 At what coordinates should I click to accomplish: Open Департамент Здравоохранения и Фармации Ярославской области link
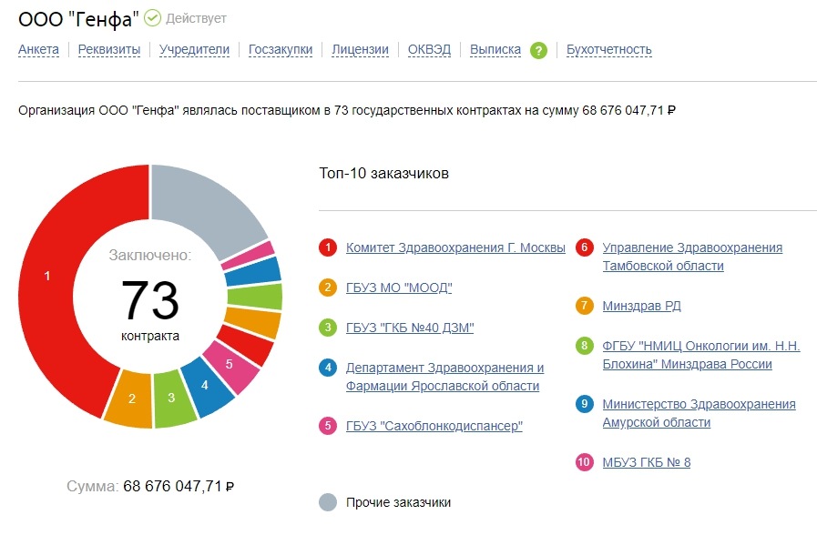pyautogui.click(x=445, y=377)
